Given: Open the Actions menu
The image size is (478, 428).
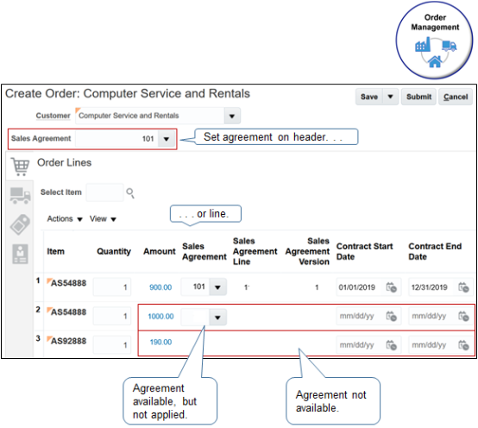Looking at the screenshot, I should point(65,219).
